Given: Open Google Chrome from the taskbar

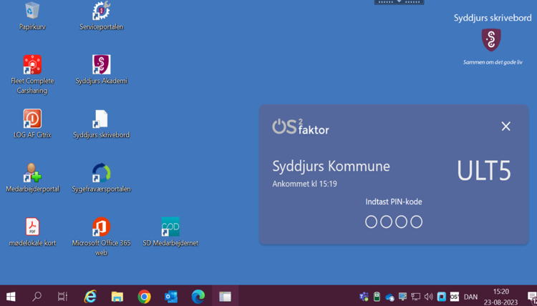Looking at the screenshot, I should pos(144,296).
